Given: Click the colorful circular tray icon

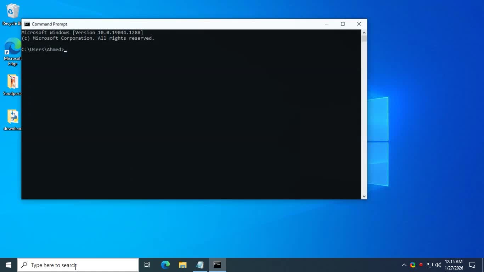Looking at the screenshot, I should 413,265.
